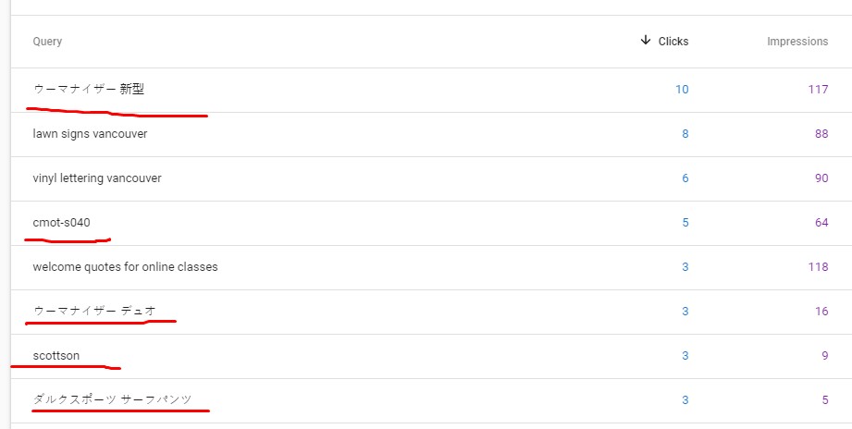The width and height of the screenshot is (852, 429).
Task: Select the 'lawn signs vancouver' query
Action: [90, 133]
